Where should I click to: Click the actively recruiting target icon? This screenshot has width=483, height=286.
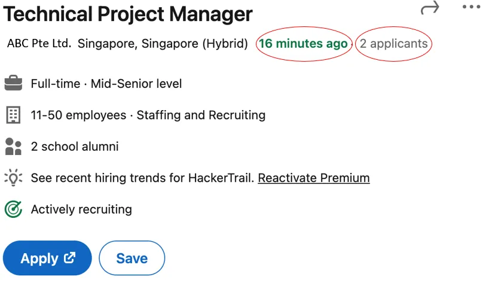coord(13,209)
